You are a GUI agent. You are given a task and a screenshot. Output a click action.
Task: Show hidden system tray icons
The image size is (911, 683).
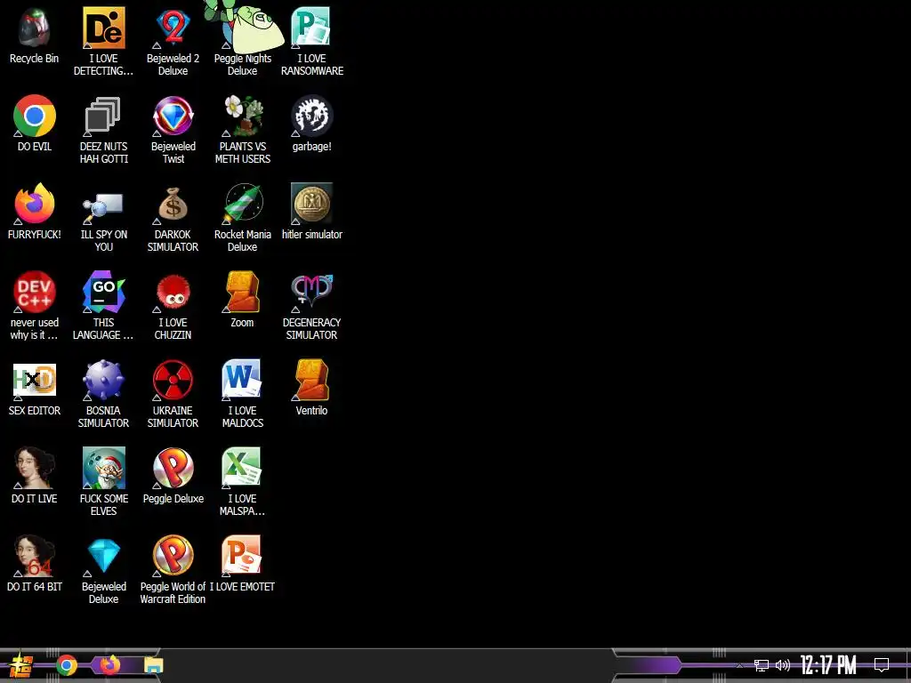[x=739, y=665]
